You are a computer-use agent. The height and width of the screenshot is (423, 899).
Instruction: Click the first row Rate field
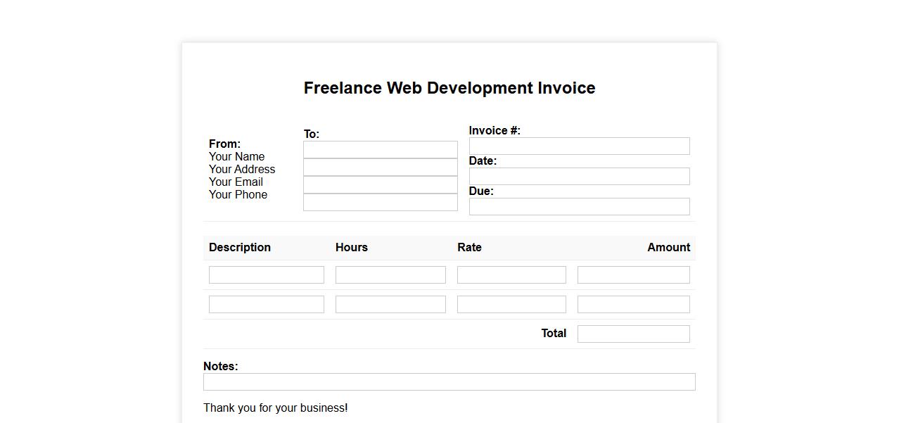[511, 274]
